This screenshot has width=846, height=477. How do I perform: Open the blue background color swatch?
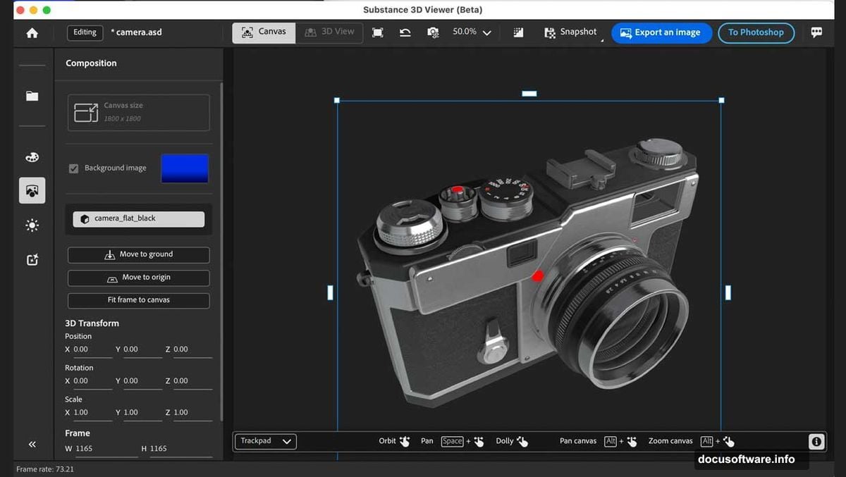(x=185, y=168)
